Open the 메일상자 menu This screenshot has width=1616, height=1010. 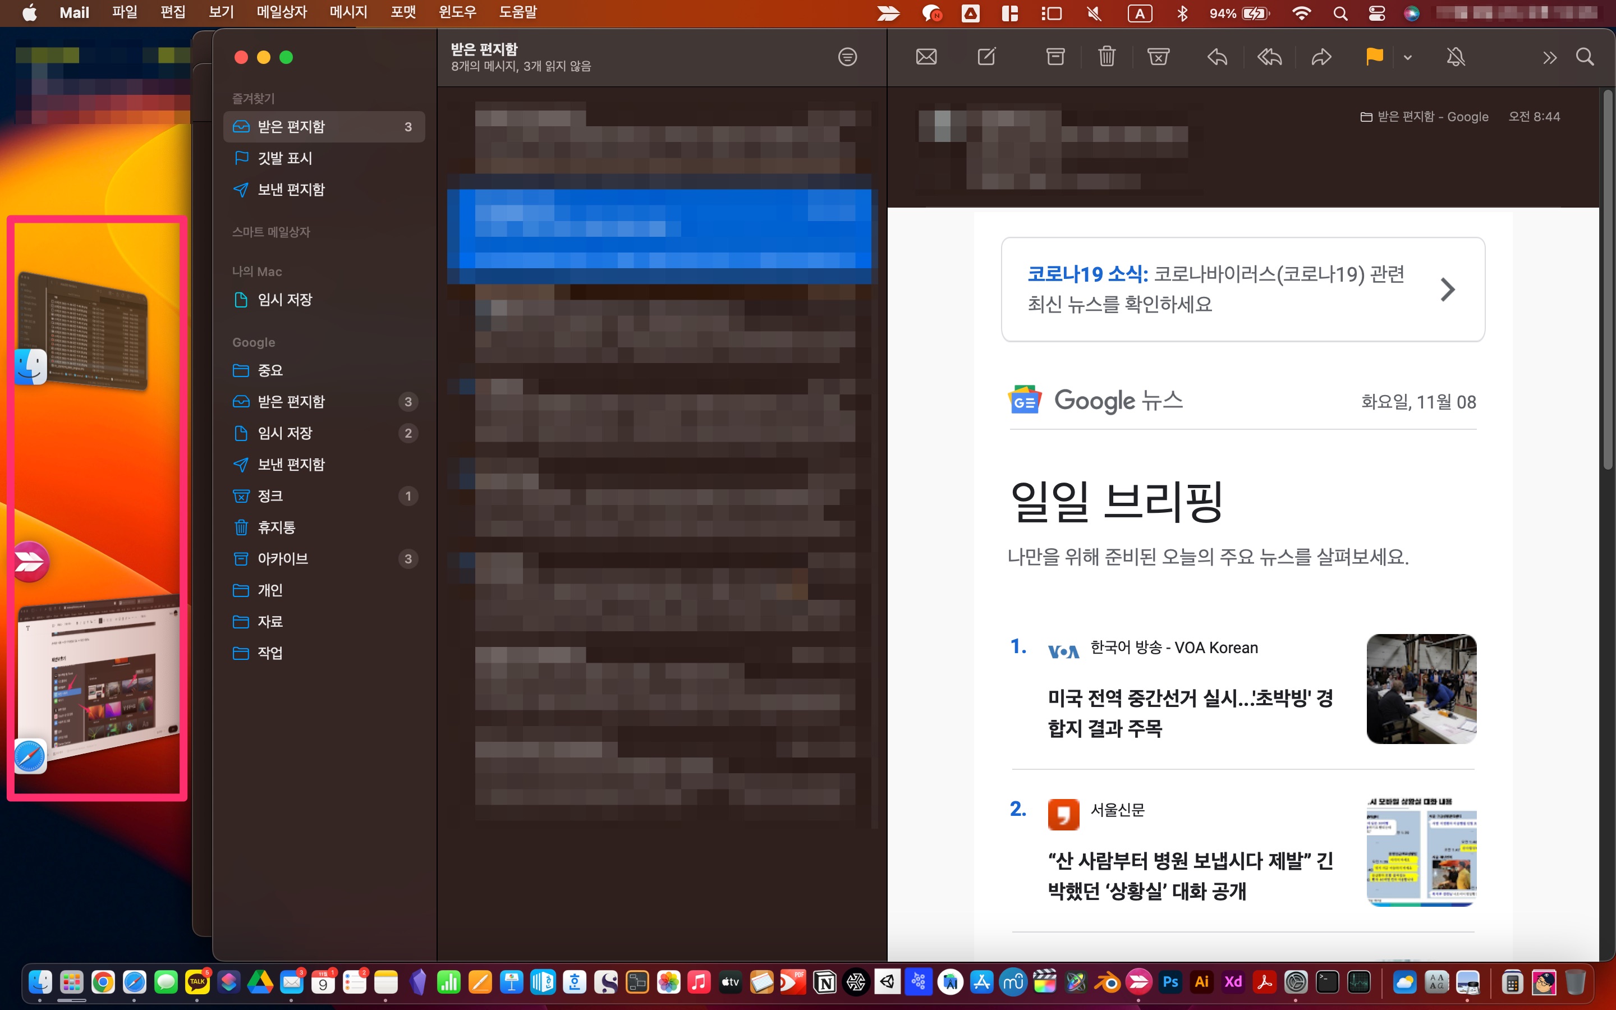tap(281, 12)
